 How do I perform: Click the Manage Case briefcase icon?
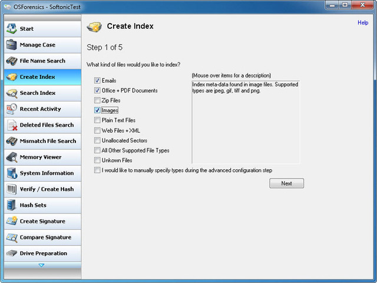pos(11,45)
